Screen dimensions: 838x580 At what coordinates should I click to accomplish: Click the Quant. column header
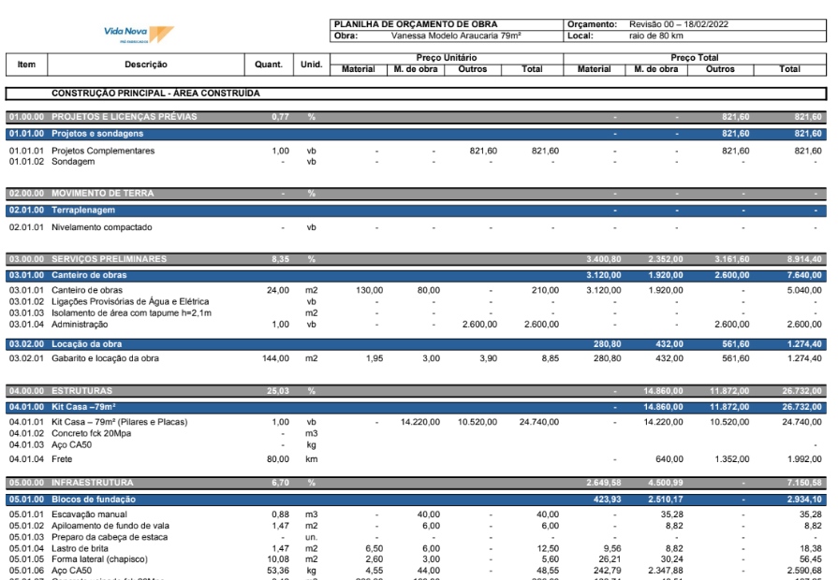click(x=269, y=65)
